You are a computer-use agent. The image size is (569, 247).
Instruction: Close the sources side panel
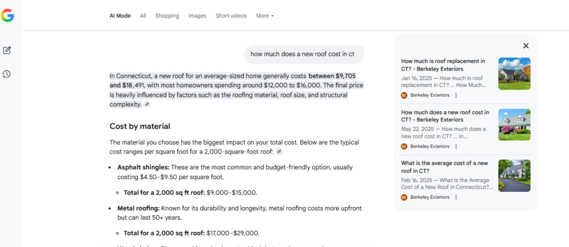(526, 46)
